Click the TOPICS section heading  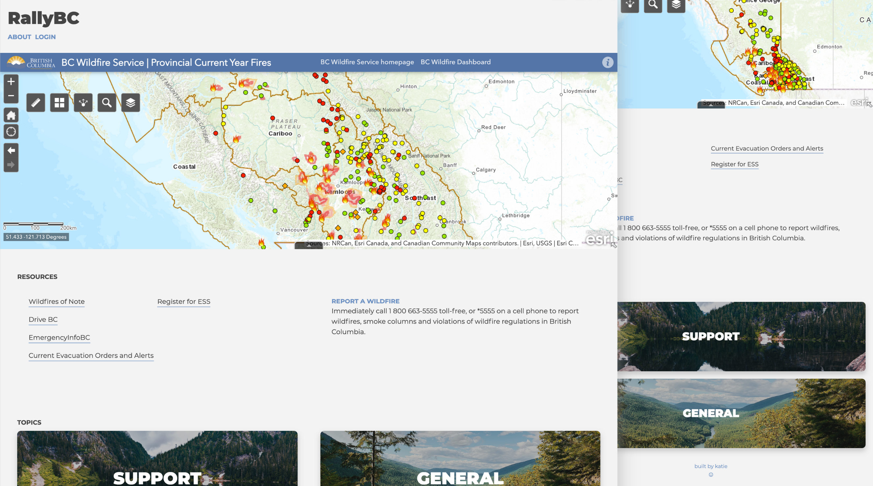[29, 422]
